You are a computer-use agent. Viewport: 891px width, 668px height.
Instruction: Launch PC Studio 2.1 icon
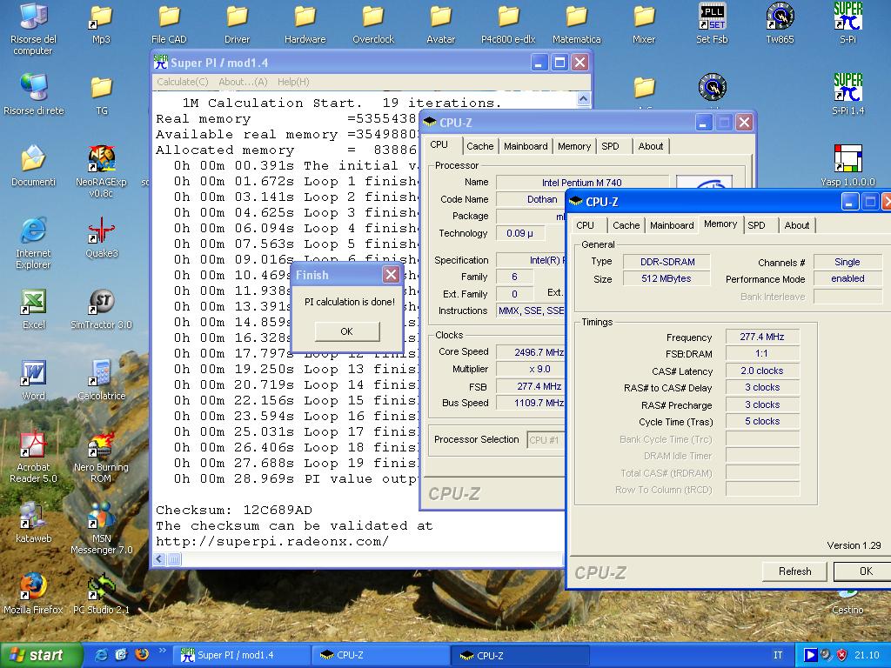(x=101, y=587)
